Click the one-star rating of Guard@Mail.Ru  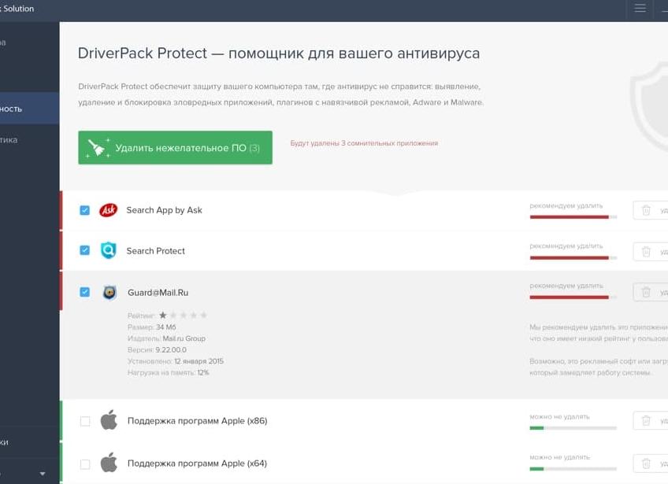click(x=163, y=315)
